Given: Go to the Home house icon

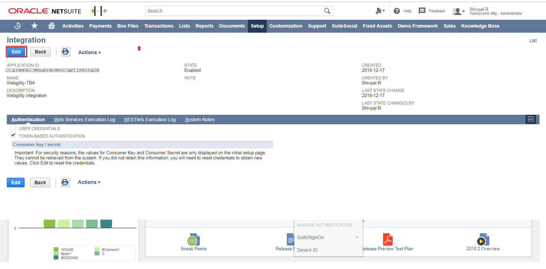Looking at the screenshot, I should (52, 26).
